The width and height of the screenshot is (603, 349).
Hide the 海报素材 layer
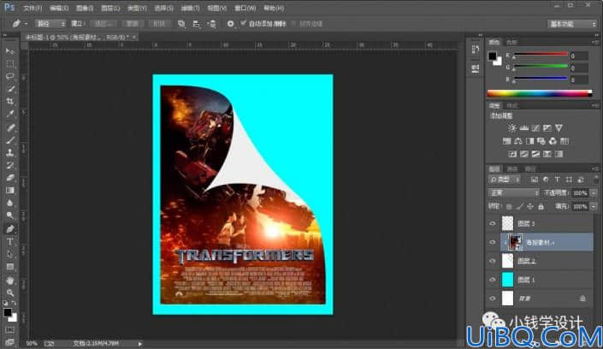pyautogui.click(x=493, y=242)
